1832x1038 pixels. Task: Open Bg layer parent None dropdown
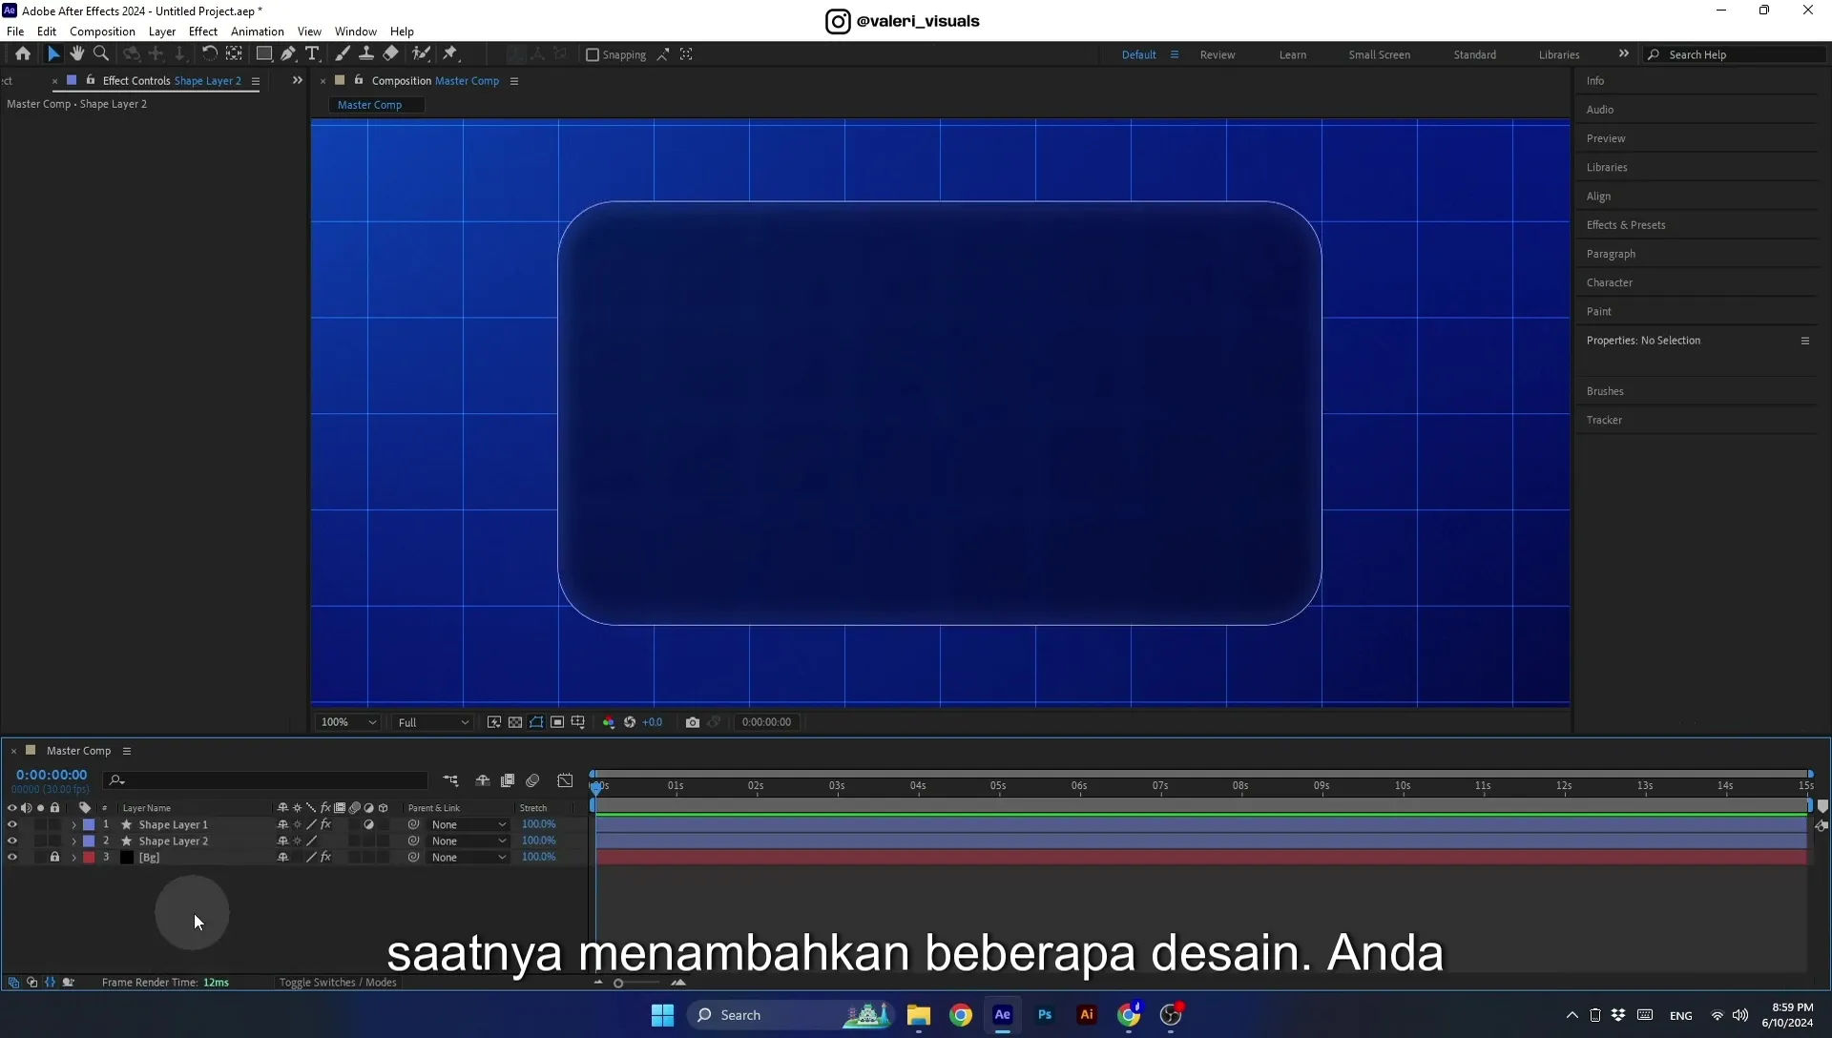pyautogui.click(x=468, y=857)
